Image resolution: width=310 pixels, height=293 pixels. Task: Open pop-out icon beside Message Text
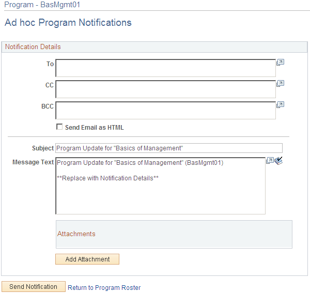270,161
